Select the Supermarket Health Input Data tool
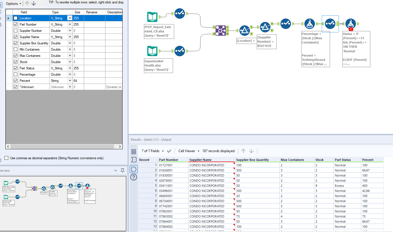Viewport: 393px width, 232px height. pos(152,51)
